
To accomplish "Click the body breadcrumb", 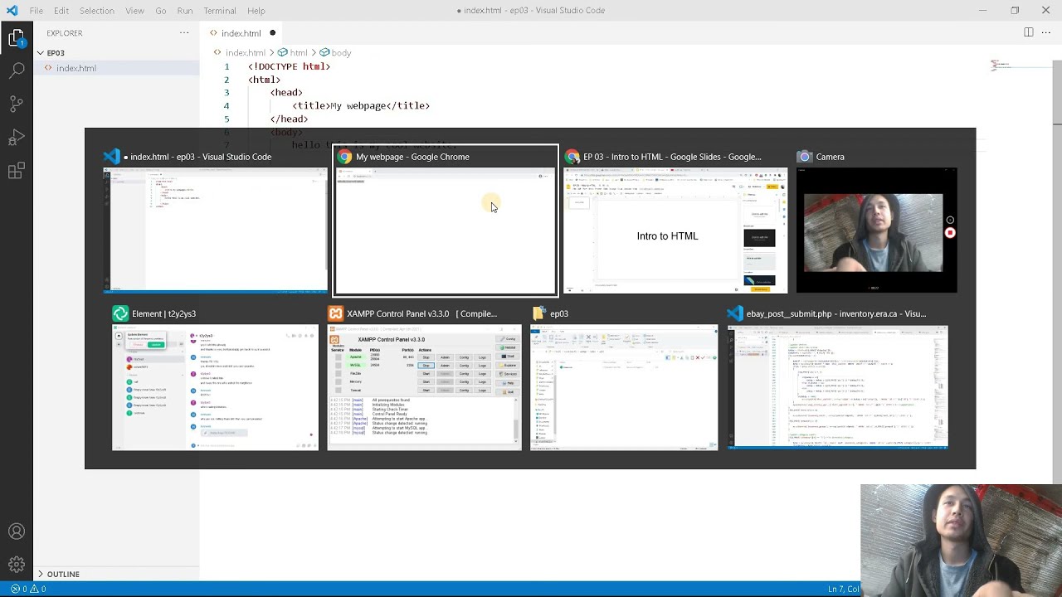I will [x=341, y=52].
